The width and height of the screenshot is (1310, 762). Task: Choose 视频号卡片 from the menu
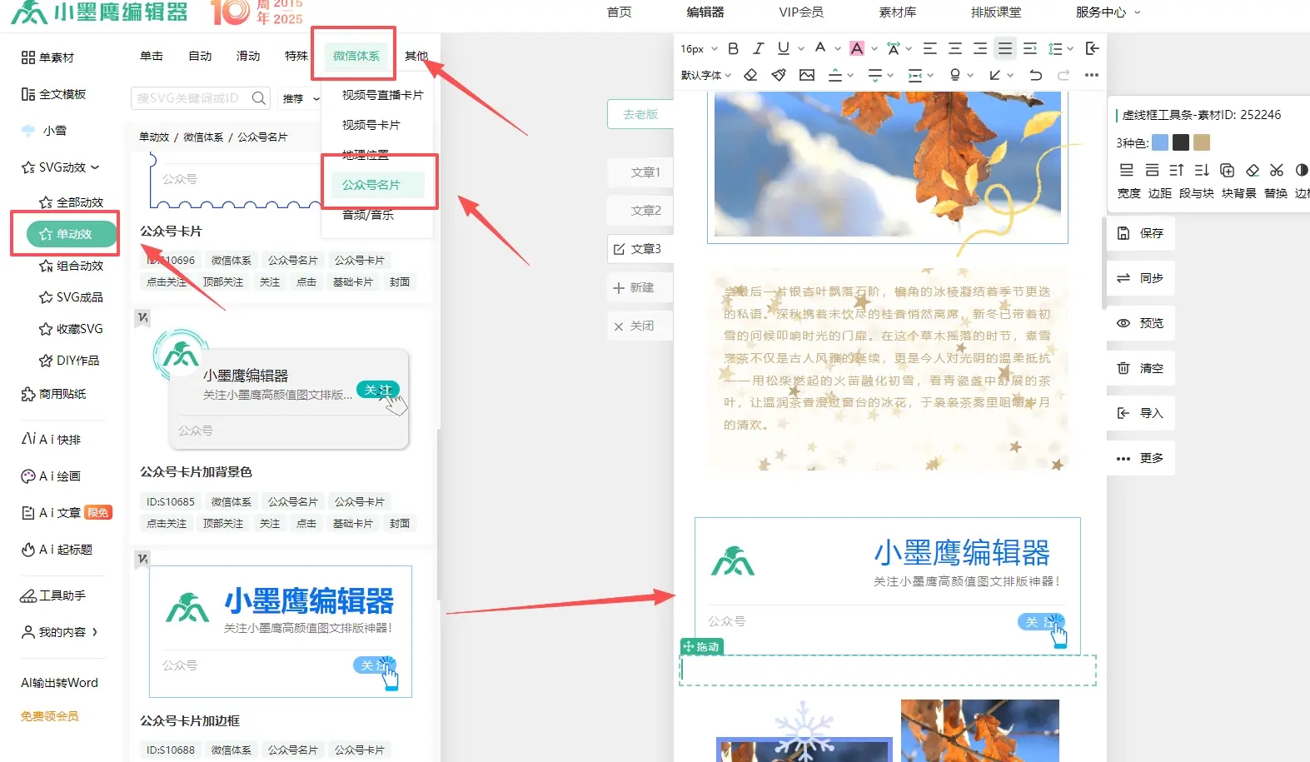click(371, 125)
